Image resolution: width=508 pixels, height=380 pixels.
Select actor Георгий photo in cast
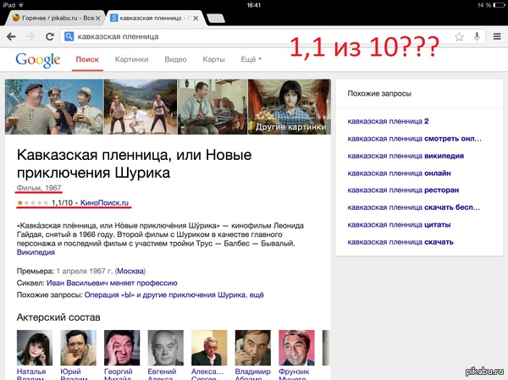pos(122,348)
